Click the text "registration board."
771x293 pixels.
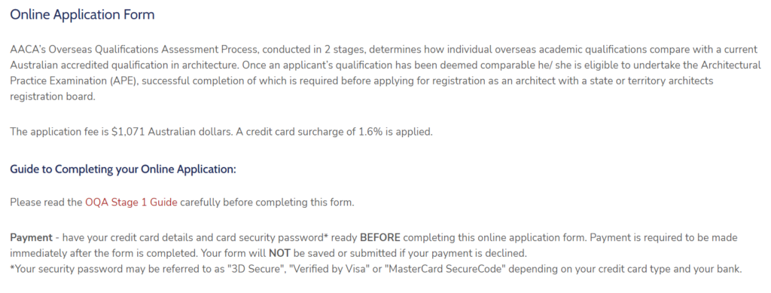pyautogui.click(x=52, y=96)
